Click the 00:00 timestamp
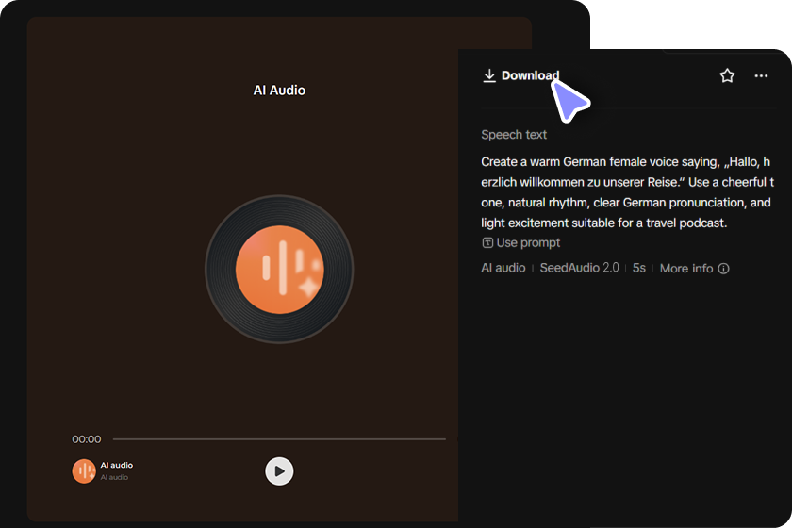The image size is (792, 528). pyautogui.click(x=87, y=439)
